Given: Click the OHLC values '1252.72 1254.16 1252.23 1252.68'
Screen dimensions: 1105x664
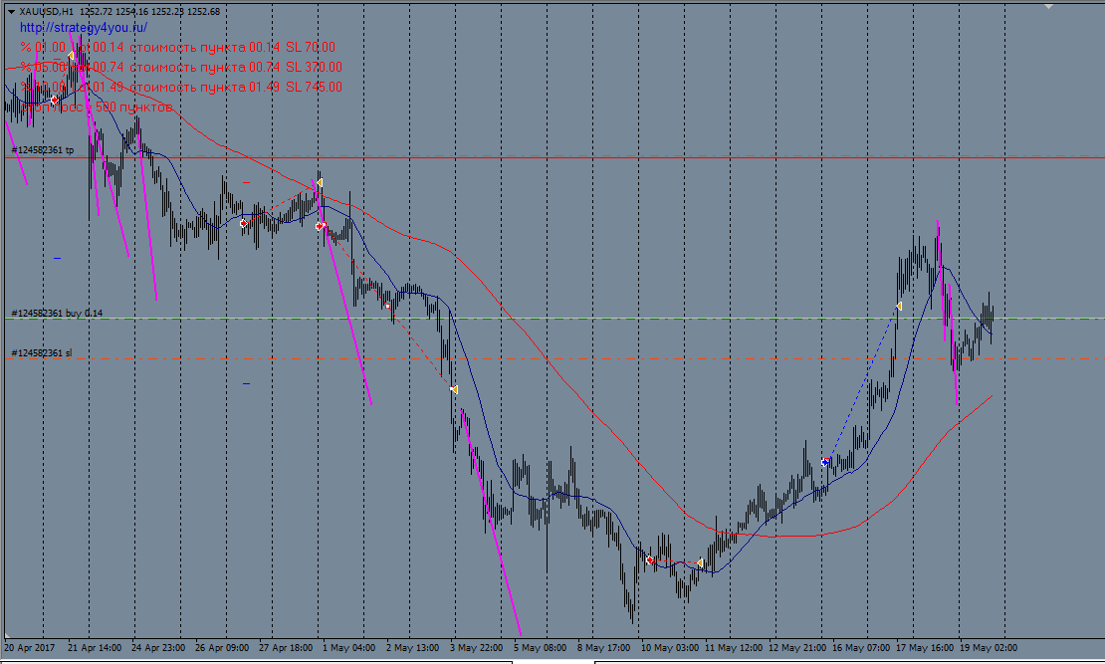Looking at the screenshot, I should pos(149,11).
